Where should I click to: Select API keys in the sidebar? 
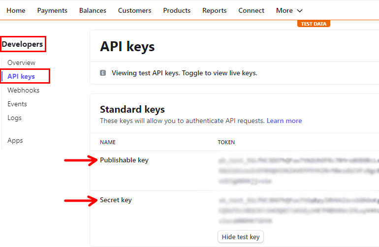21,76
